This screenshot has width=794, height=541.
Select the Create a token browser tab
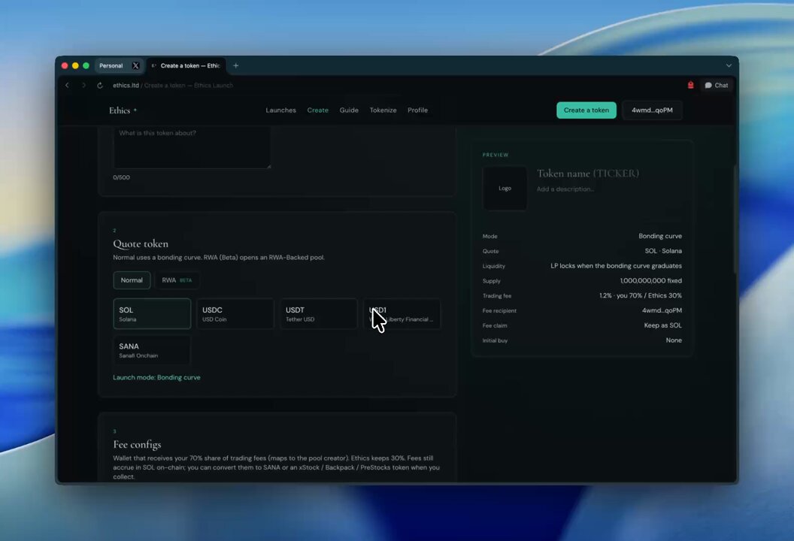[186, 66]
